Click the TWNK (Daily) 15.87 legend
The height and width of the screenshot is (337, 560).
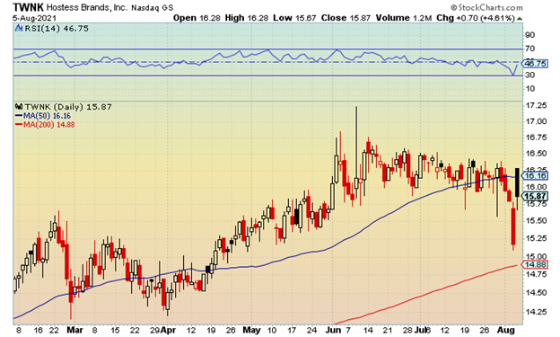point(68,107)
